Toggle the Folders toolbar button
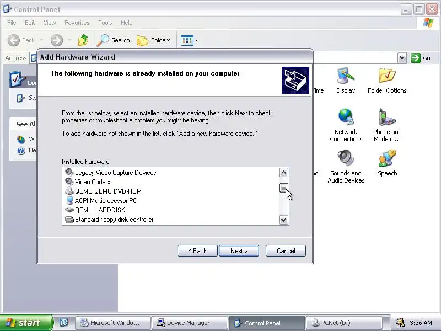441x331 pixels. tap(154, 40)
